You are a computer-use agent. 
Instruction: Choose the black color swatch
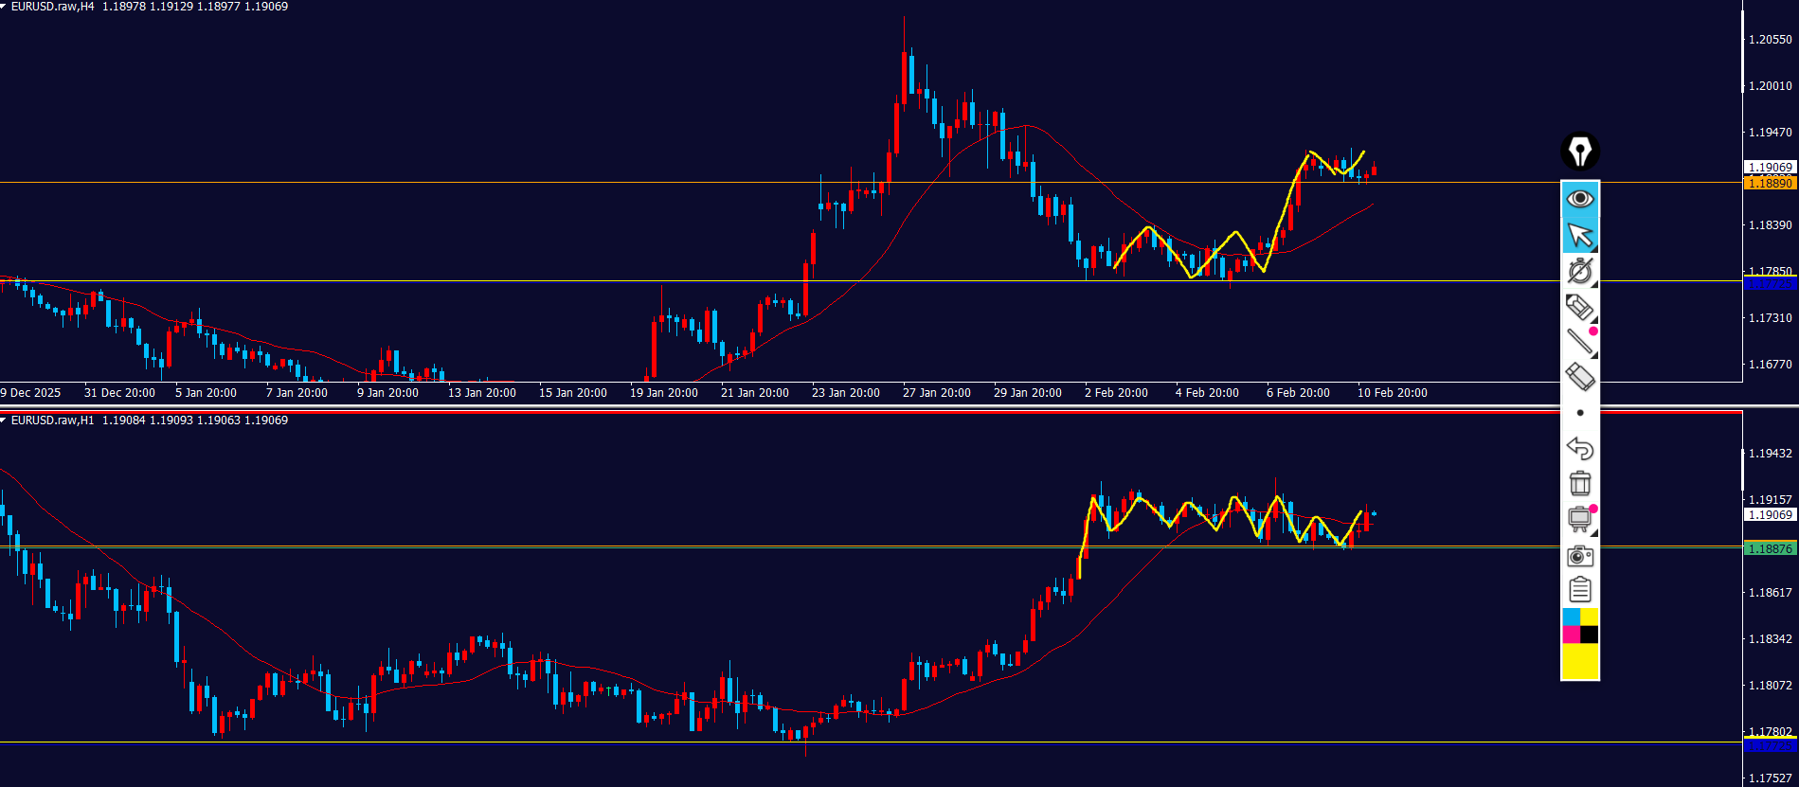pos(1589,635)
